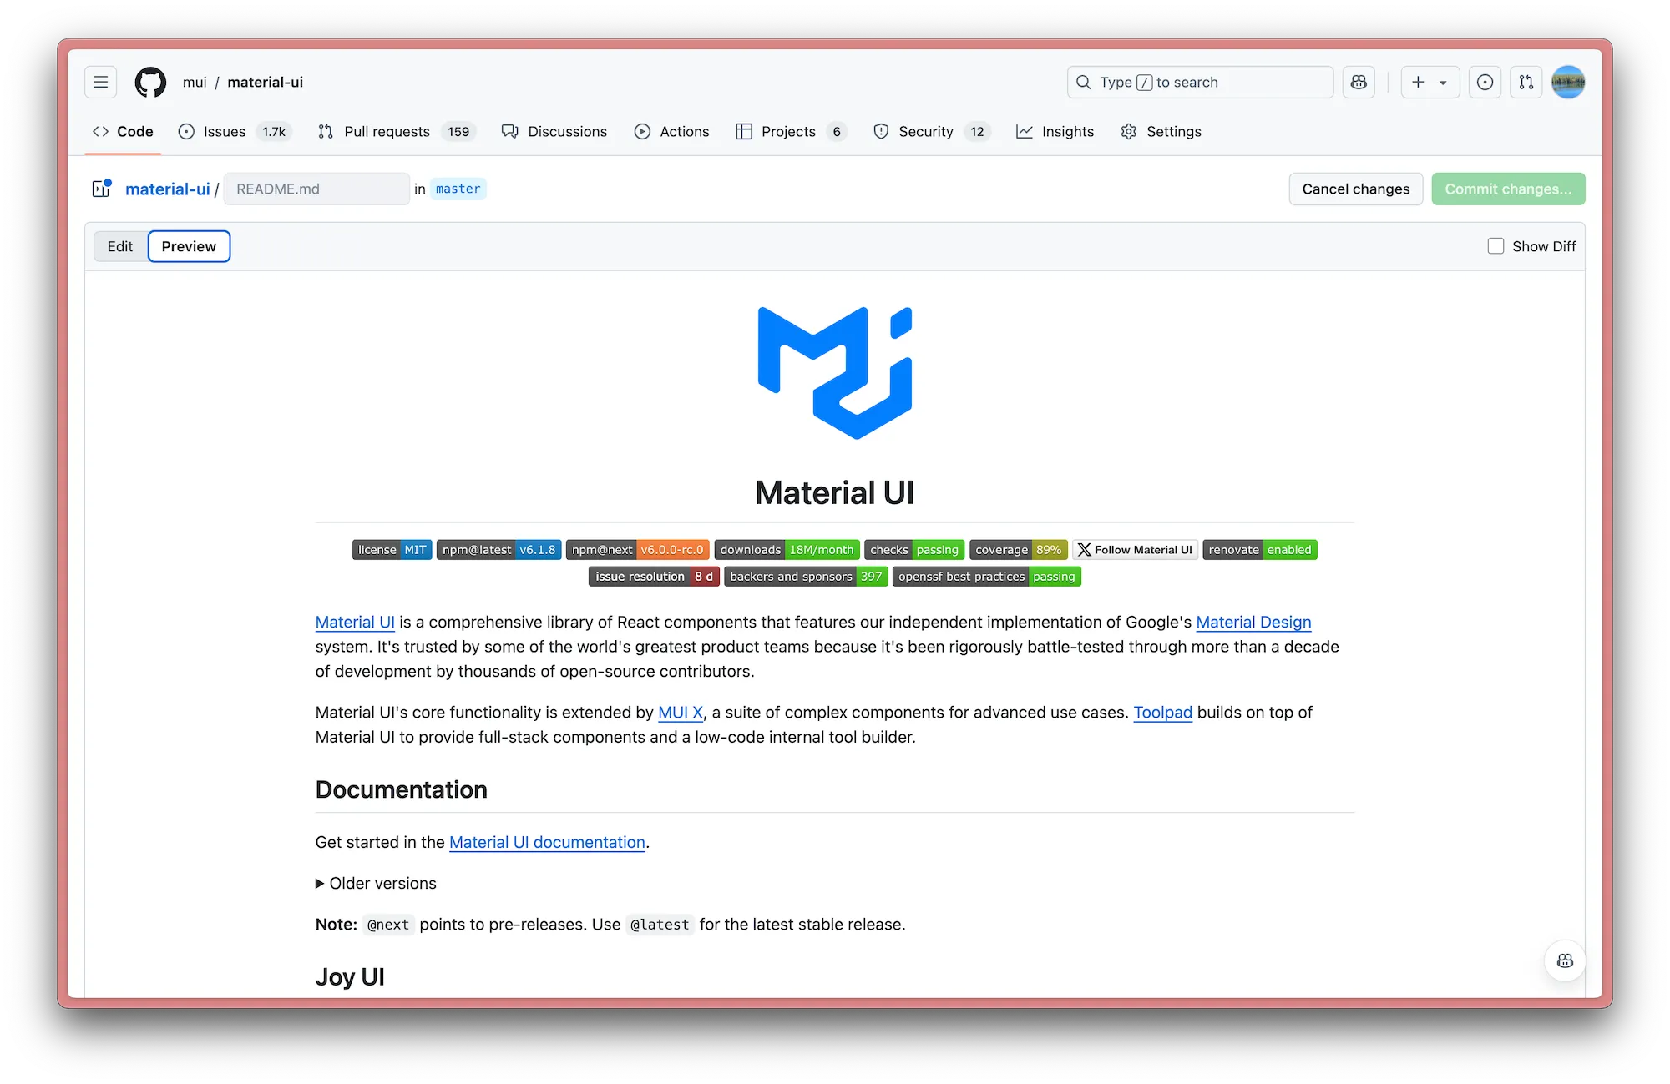This screenshot has width=1670, height=1084.
Task: Click the checks passing badge
Action: pos(914,550)
